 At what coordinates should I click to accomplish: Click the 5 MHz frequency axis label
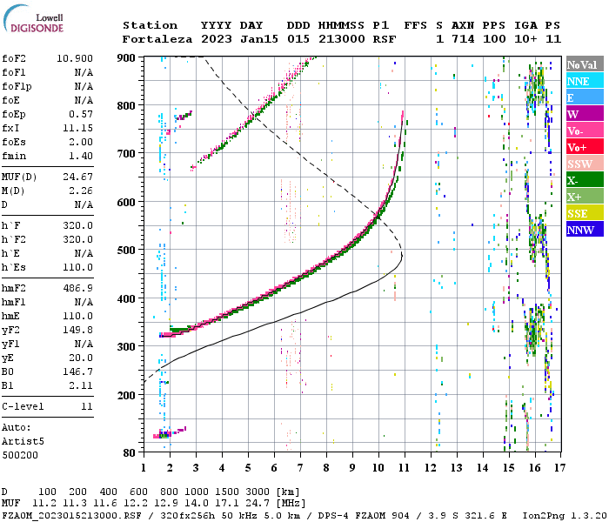[x=248, y=468]
